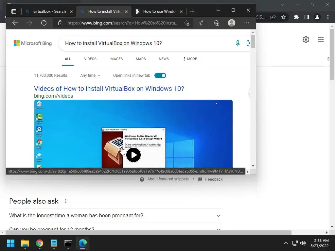
Task: Open Edge Settings and more menu
Action: (247, 23)
